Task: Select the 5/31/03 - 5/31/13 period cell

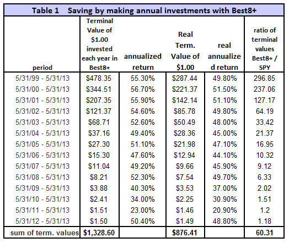Action: 42,123
